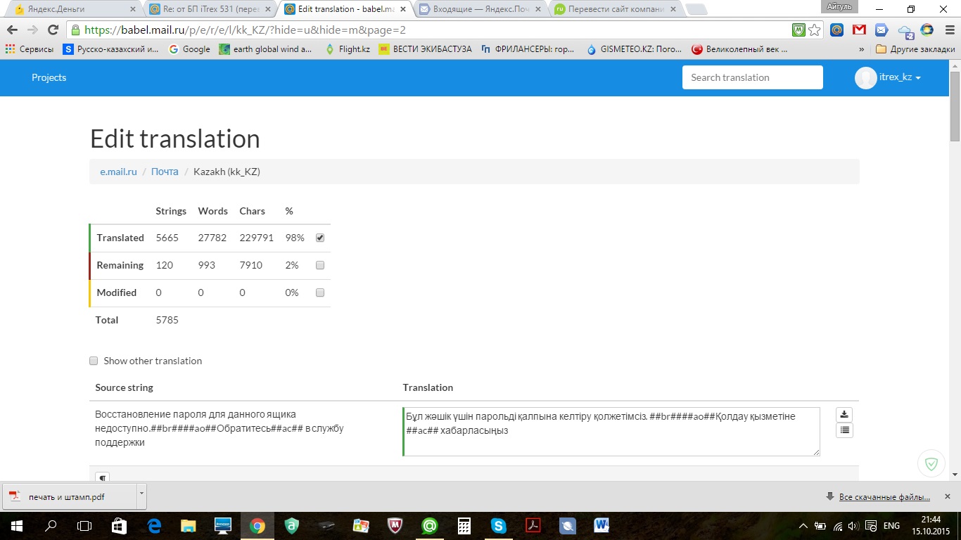Click the browser back arrow
Image resolution: width=961 pixels, height=540 pixels.
coord(13,30)
